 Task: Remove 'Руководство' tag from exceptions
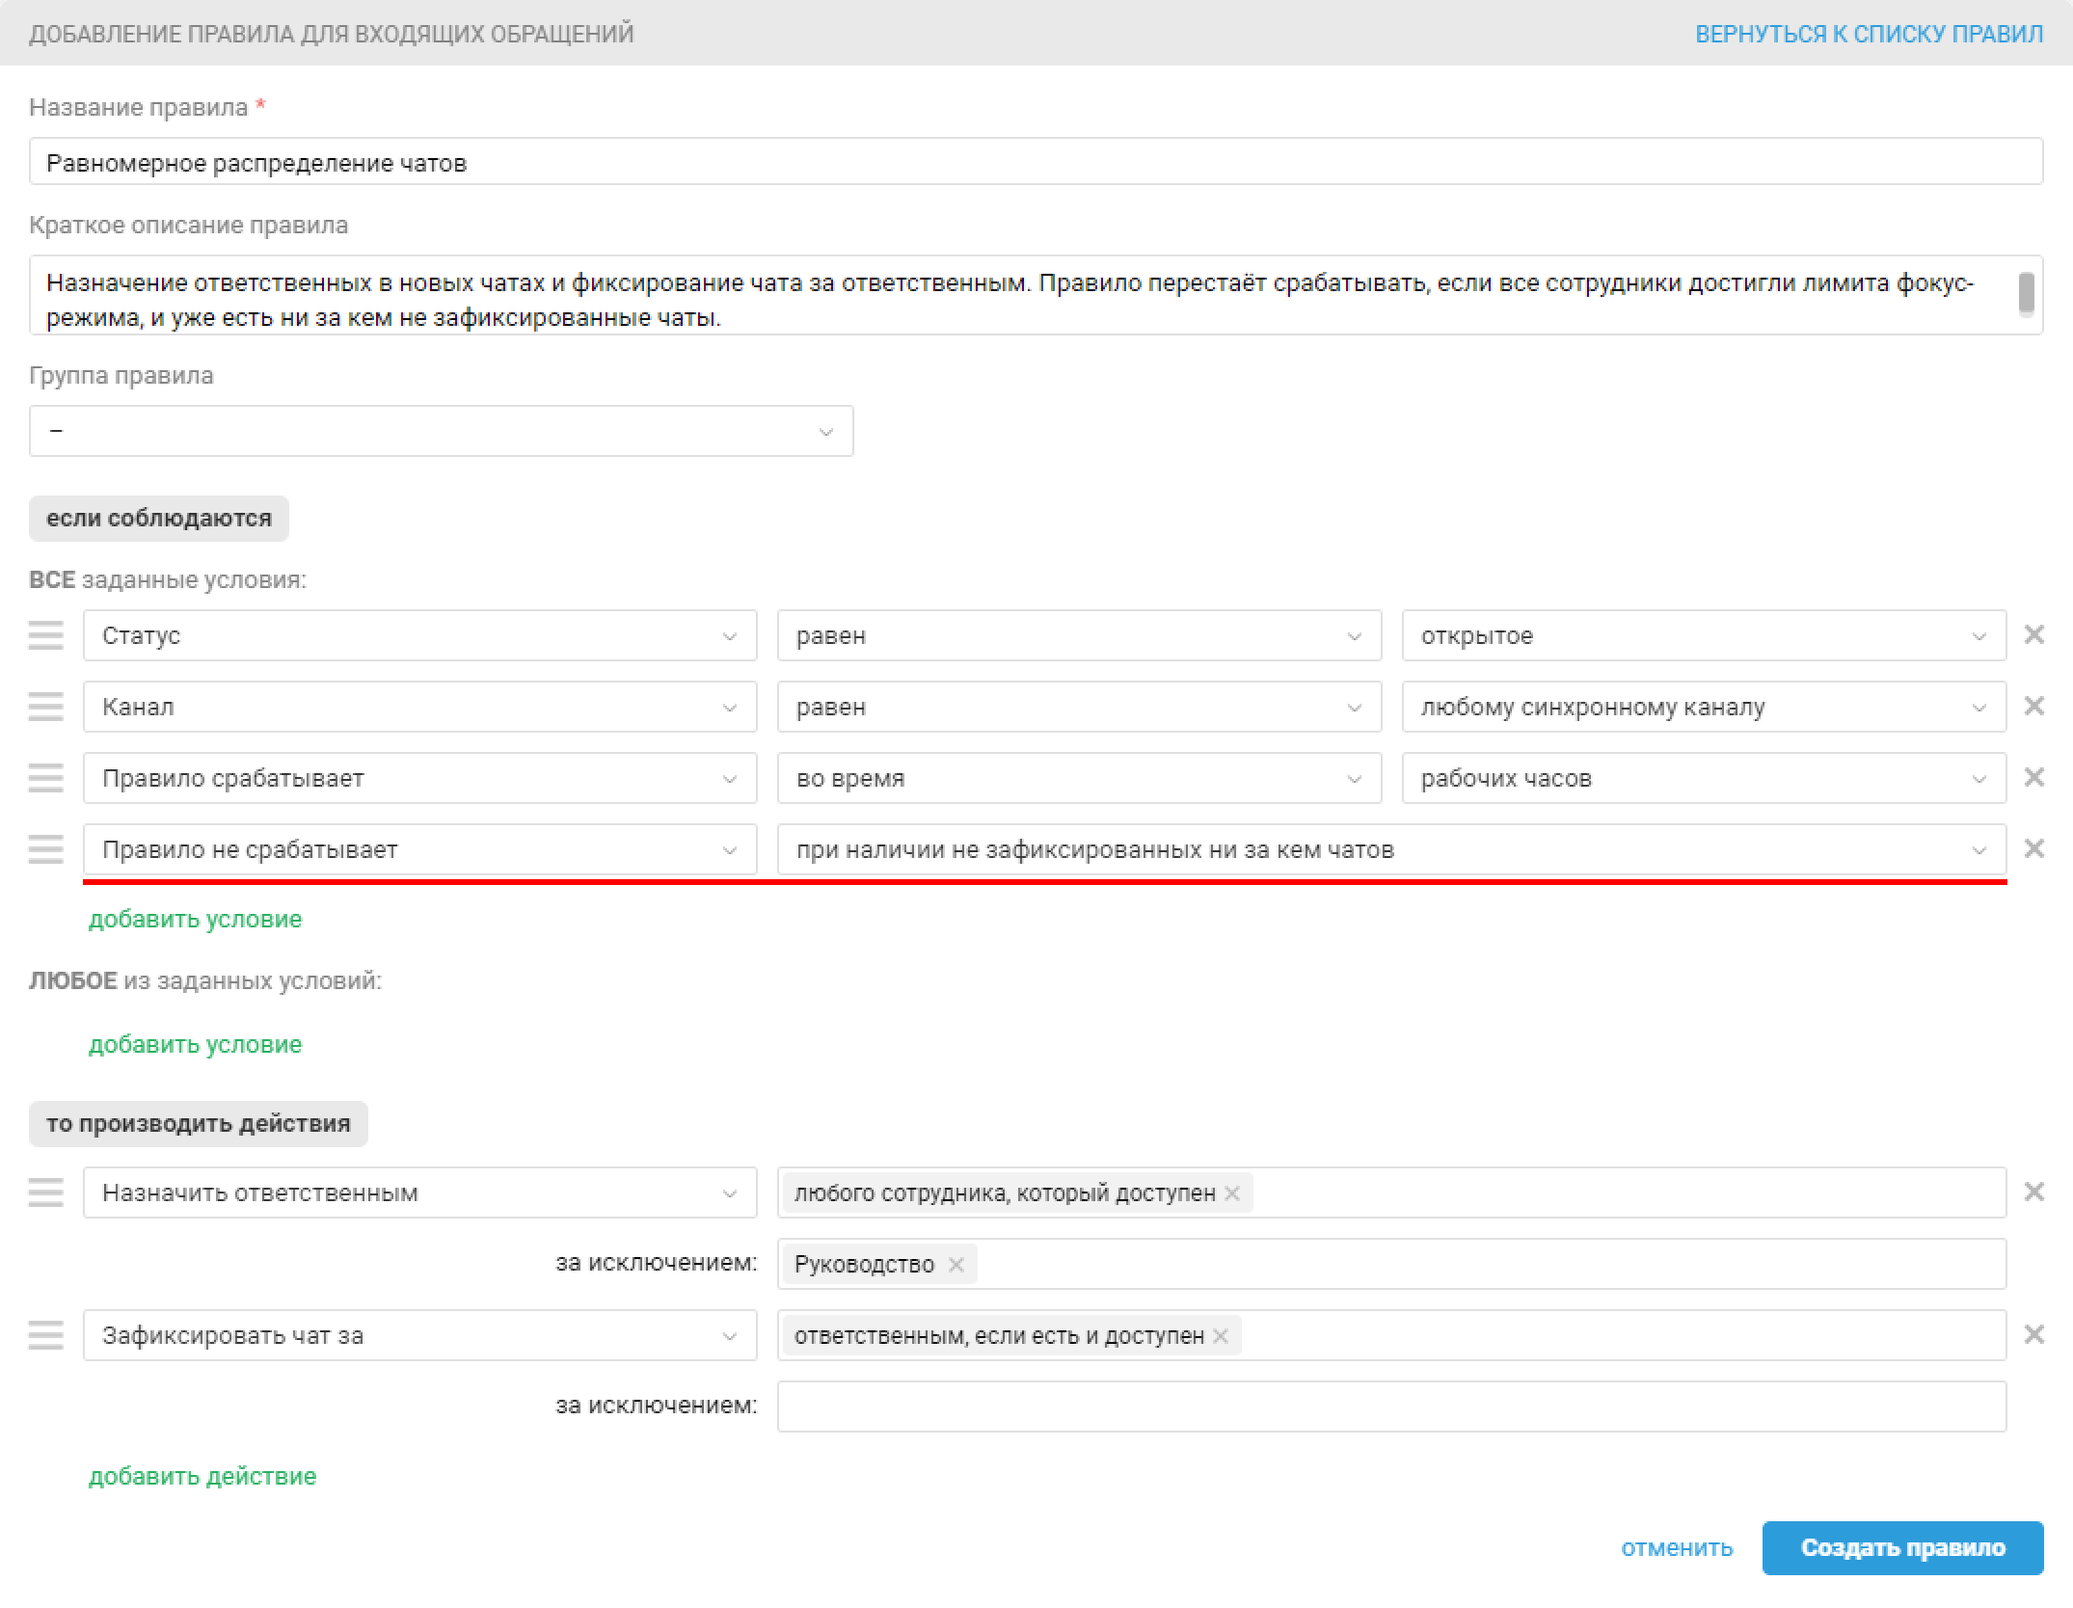(x=956, y=1265)
